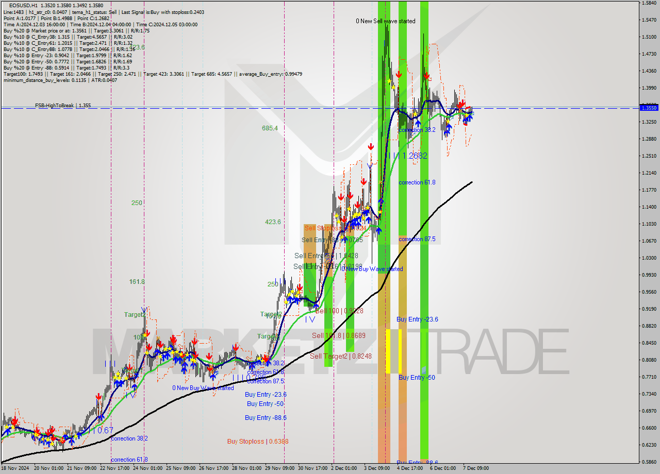The height and width of the screenshot is (474, 660).
Task: Click the 'Buy %10 @ C_Entry88: 1.0778' line
Action: [x=69, y=49]
